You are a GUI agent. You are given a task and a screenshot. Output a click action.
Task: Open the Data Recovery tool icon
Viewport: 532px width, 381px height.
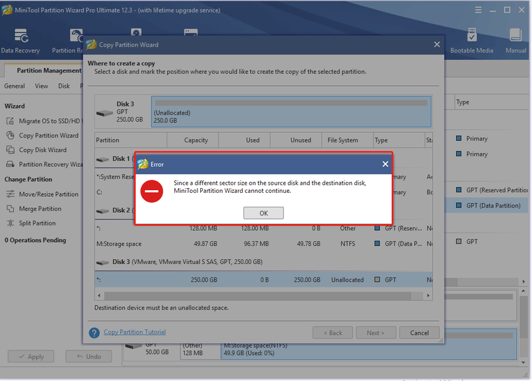point(21,36)
